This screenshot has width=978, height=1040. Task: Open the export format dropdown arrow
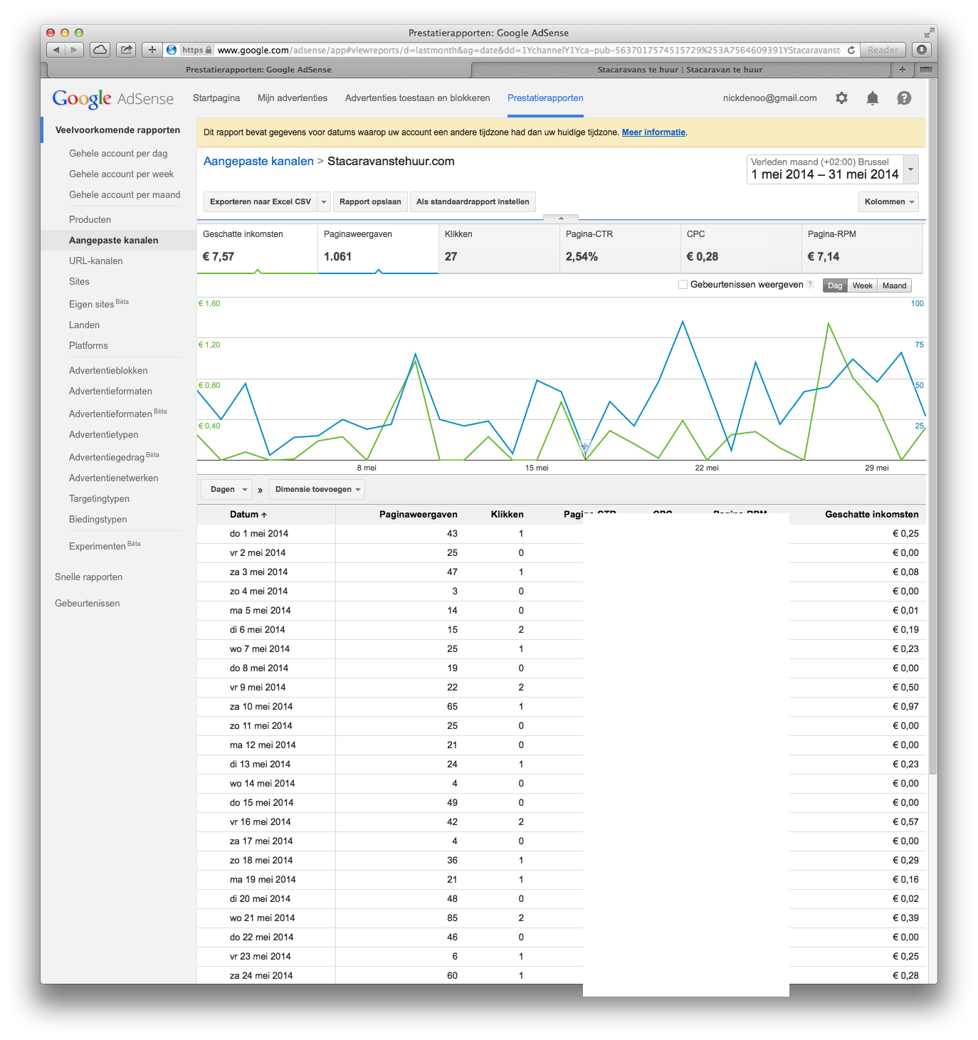[324, 201]
